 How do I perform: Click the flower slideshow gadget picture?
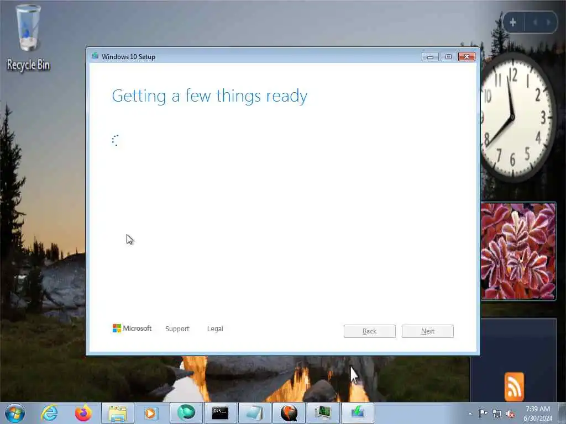(x=518, y=251)
